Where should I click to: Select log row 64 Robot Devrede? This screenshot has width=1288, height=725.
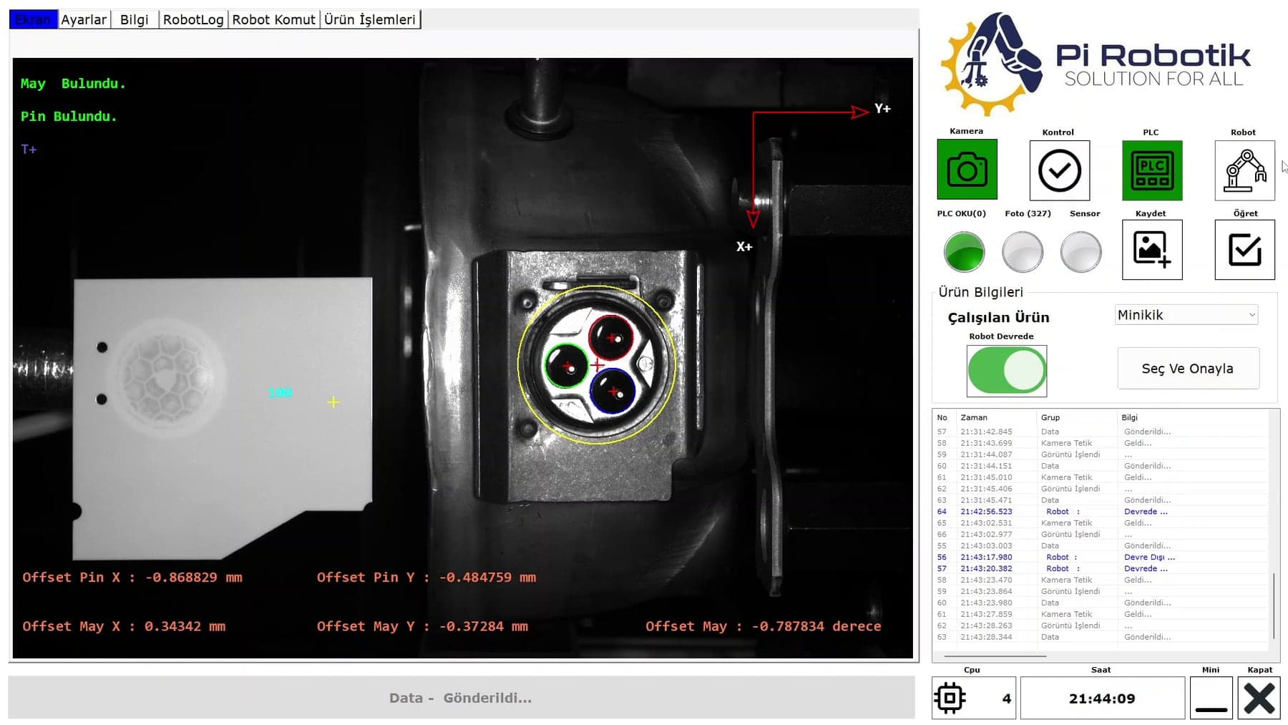click(x=1102, y=512)
